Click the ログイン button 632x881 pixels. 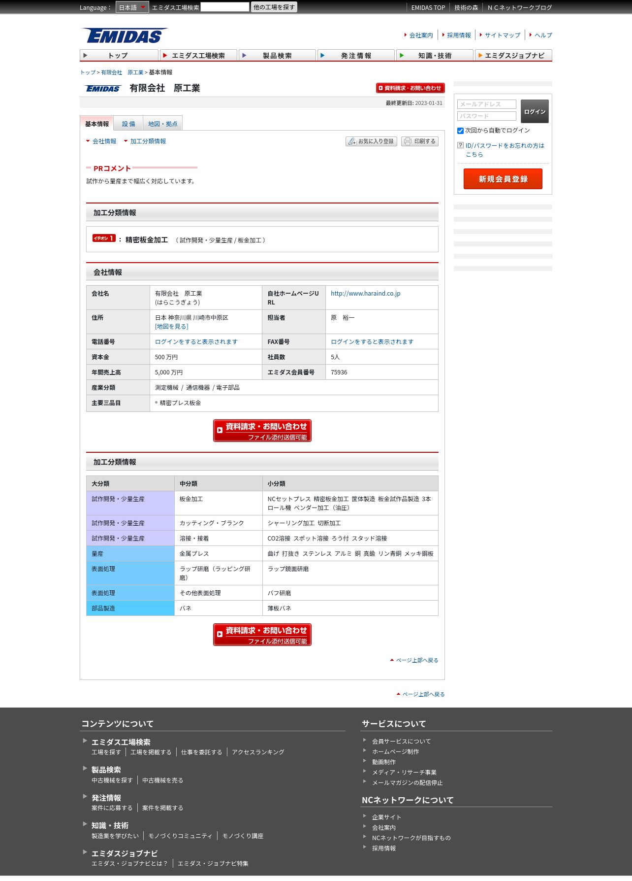coord(535,111)
